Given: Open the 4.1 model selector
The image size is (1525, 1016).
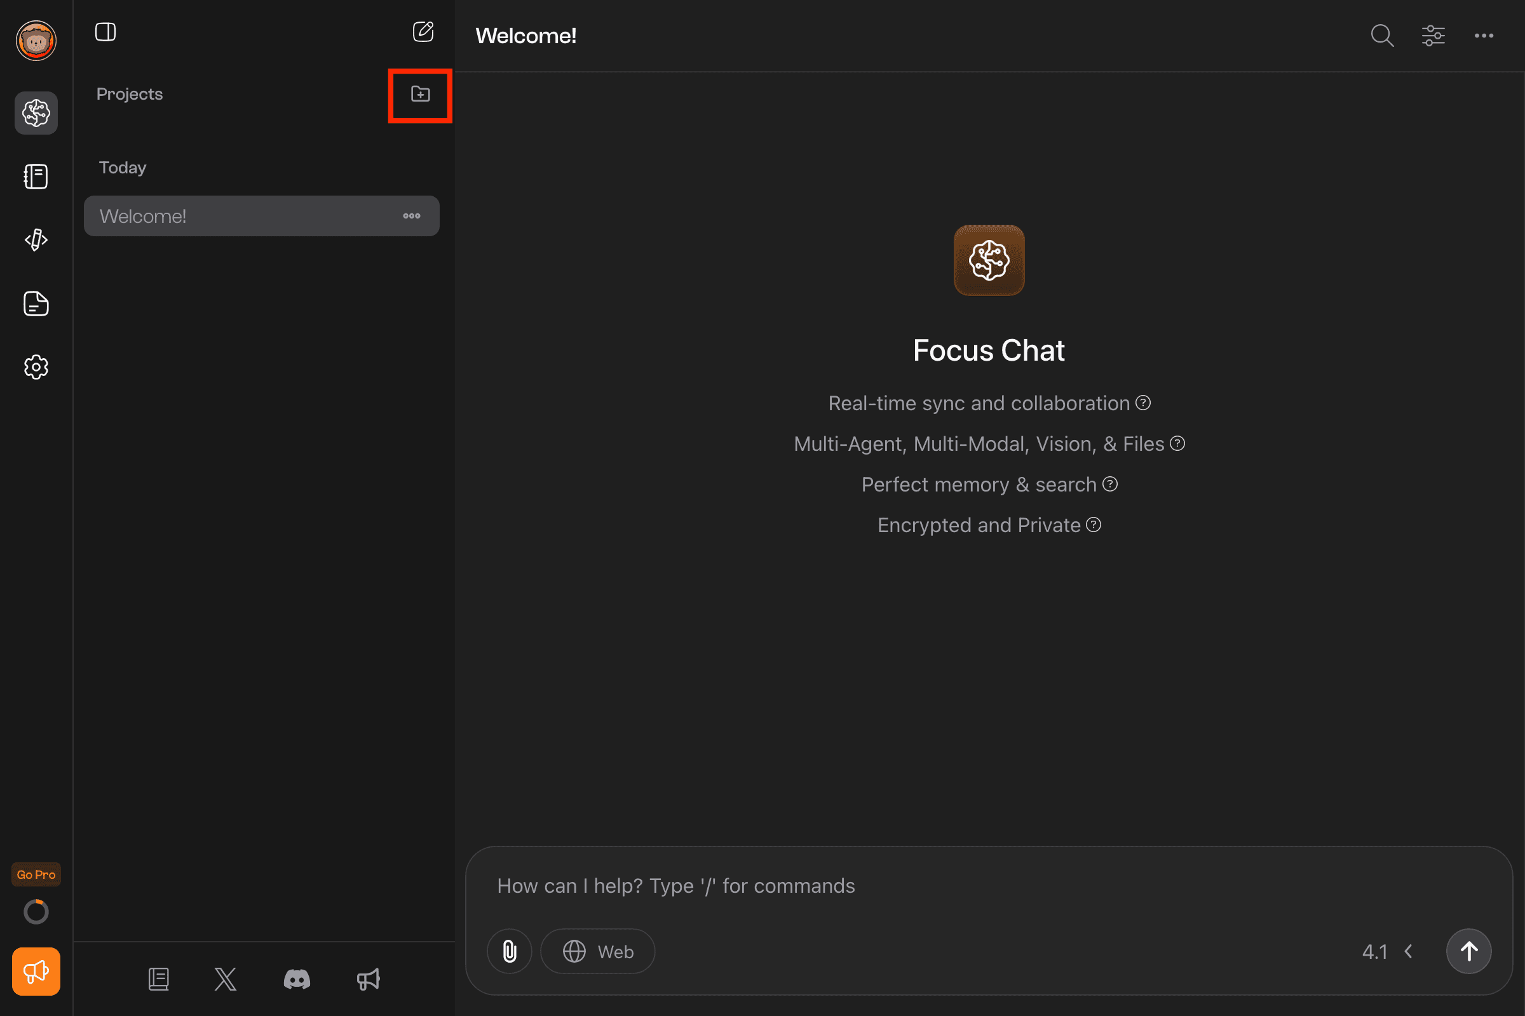Looking at the screenshot, I should (x=1388, y=951).
